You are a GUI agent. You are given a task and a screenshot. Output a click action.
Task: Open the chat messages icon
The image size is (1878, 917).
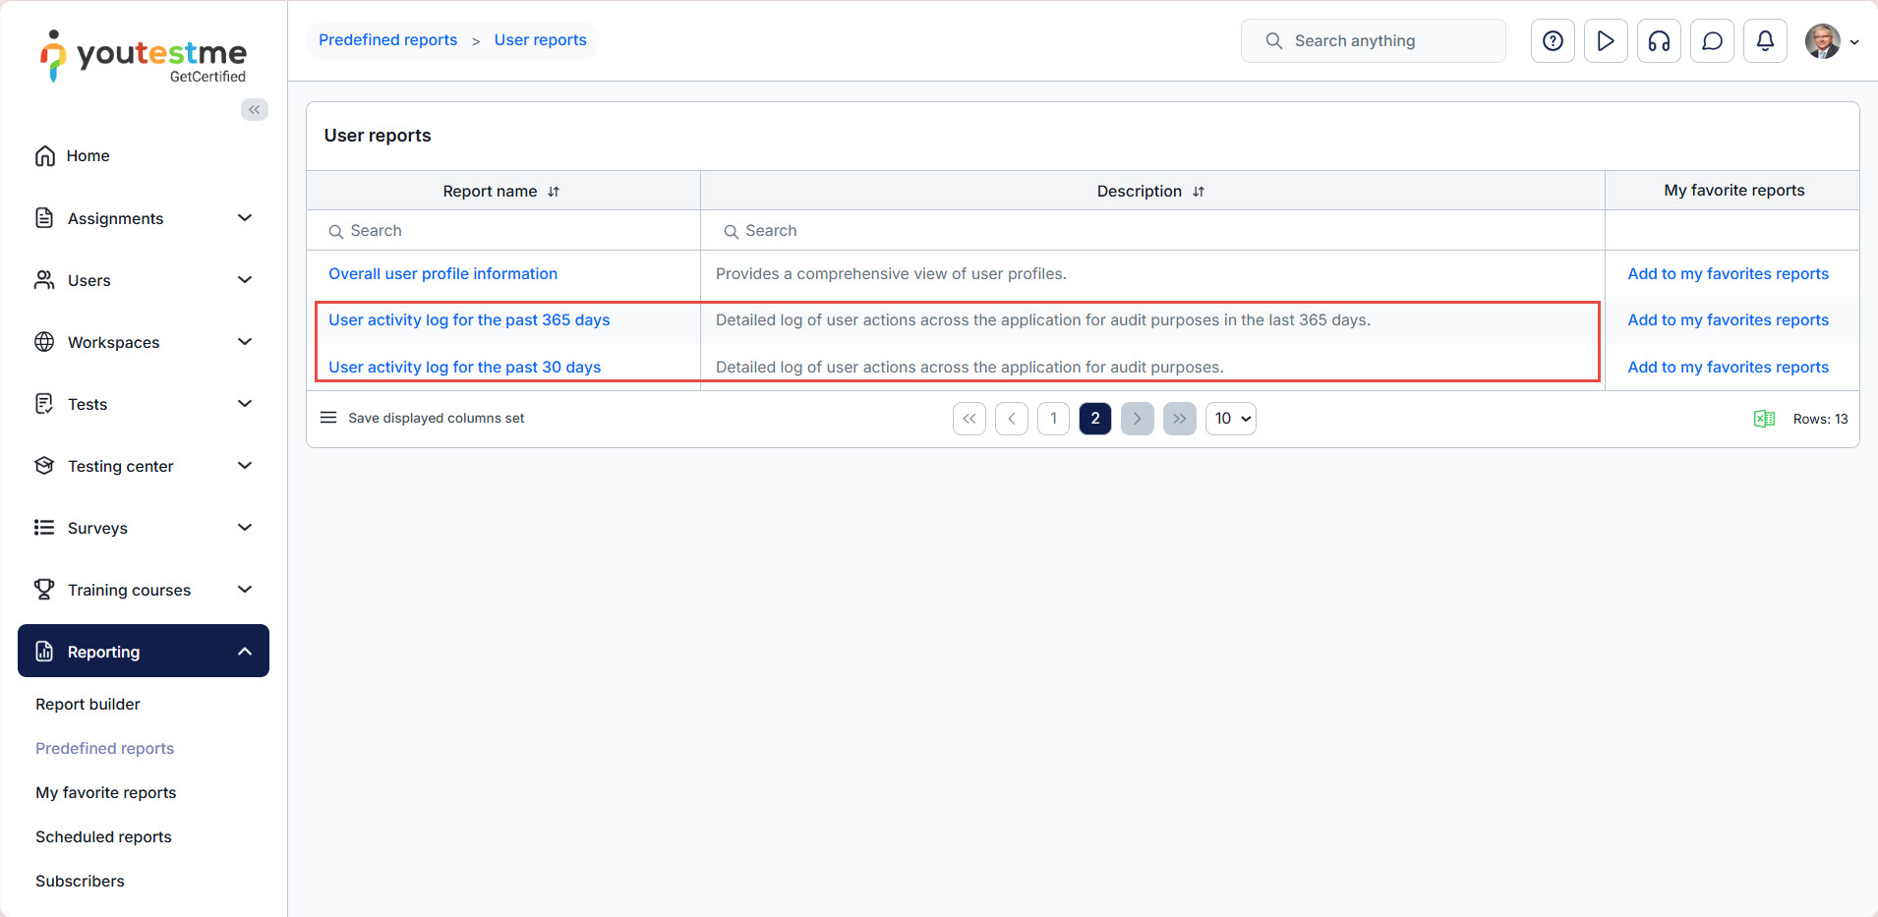click(1712, 41)
